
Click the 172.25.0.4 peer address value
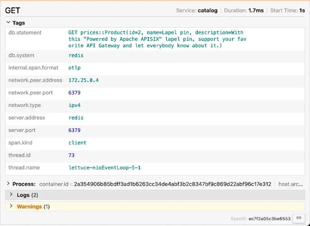[83, 80]
